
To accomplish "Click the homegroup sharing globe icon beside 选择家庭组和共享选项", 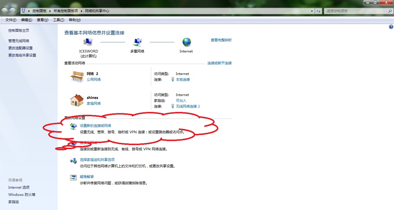I will [73, 160].
